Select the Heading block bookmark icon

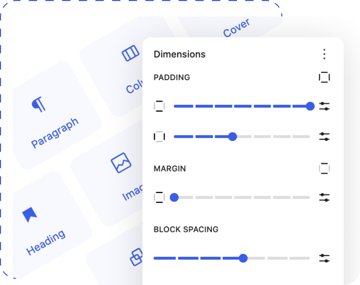pos(30,215)
